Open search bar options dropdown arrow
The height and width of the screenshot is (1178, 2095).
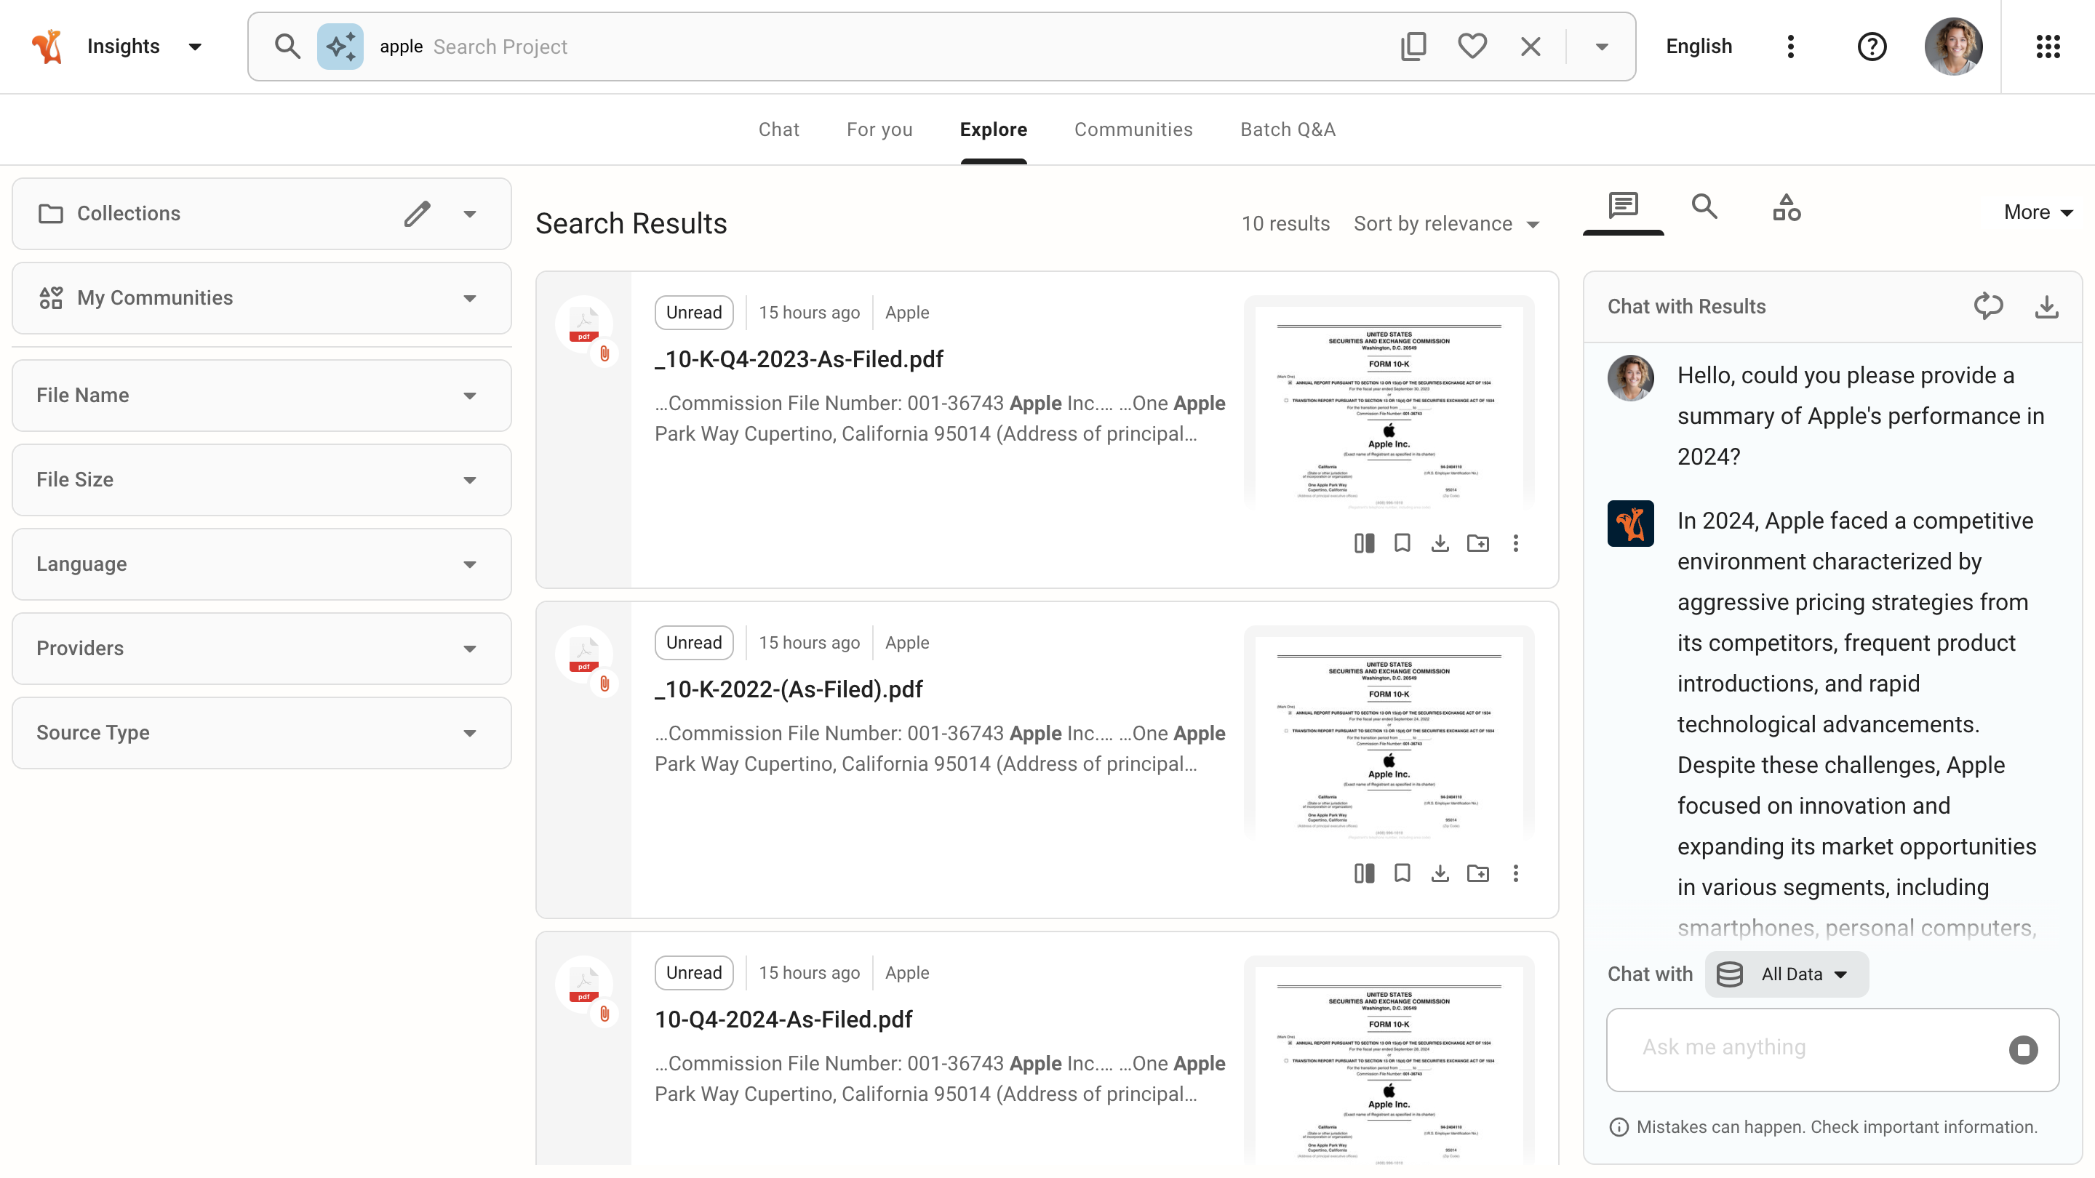click(x=1601, y=47)
